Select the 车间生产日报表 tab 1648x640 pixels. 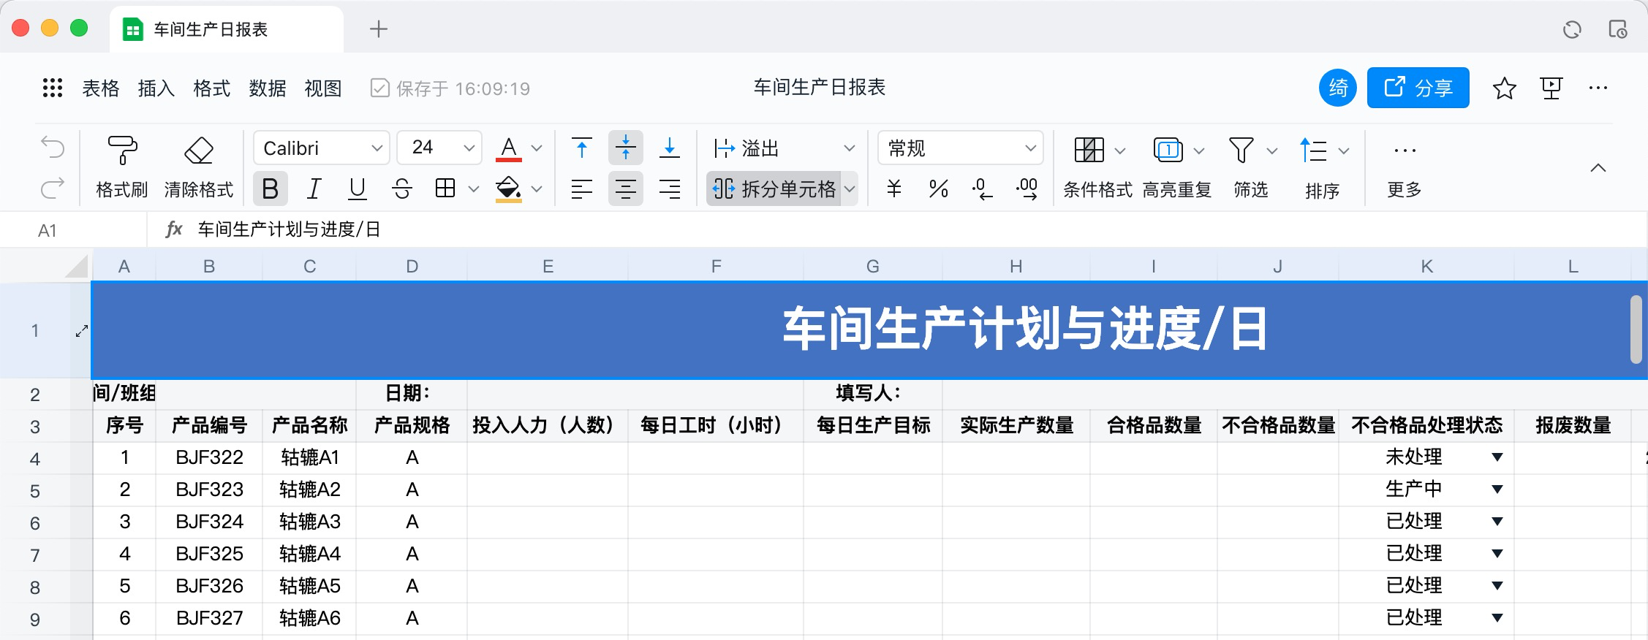(x=227, y=29)
